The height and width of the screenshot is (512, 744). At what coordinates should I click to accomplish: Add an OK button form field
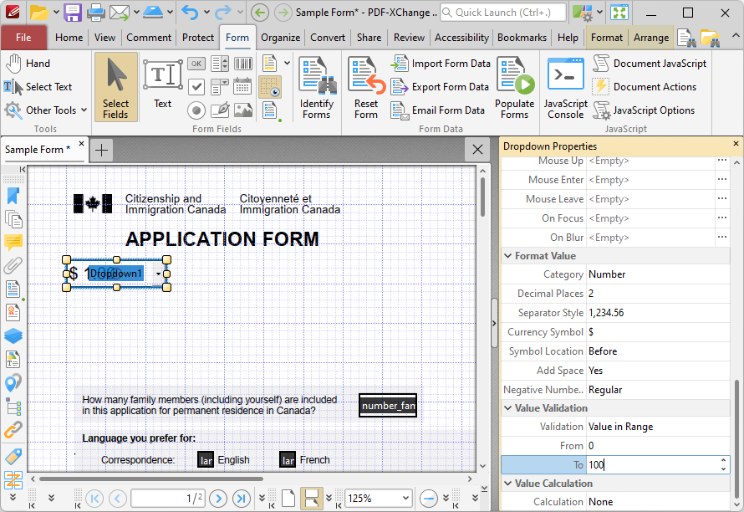(196, 64)
